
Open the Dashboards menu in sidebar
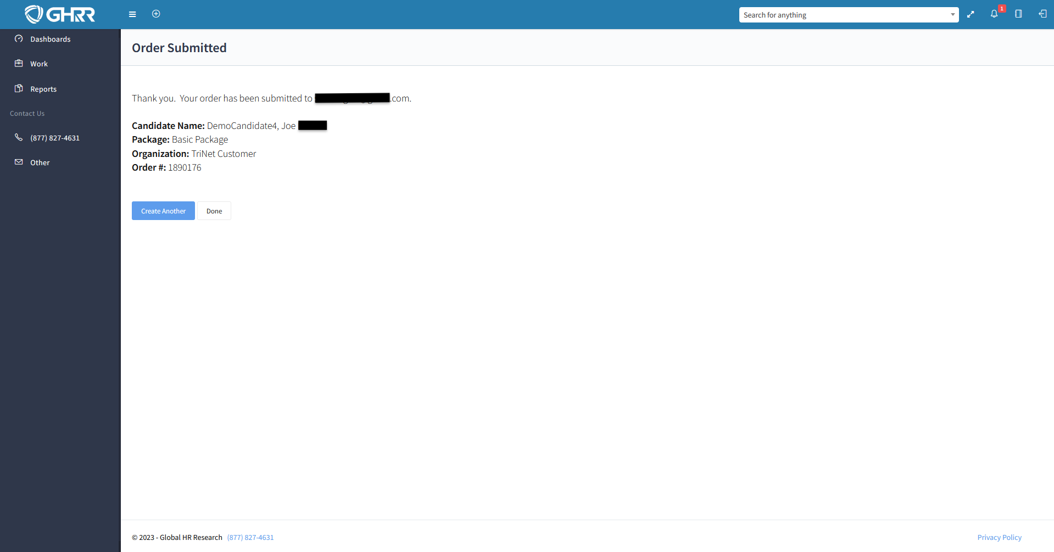tap(50, 39)
